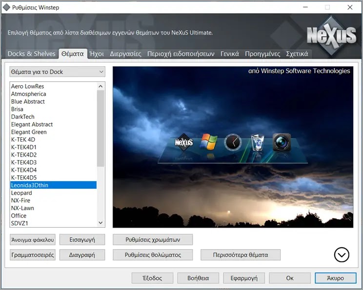Select the K-TEK4D2 theme

[53, 155]
